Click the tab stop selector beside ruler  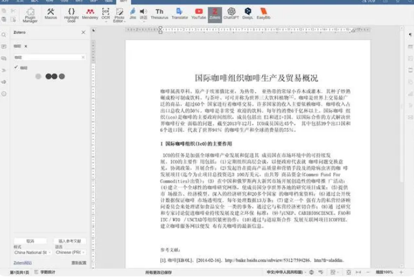93,31
